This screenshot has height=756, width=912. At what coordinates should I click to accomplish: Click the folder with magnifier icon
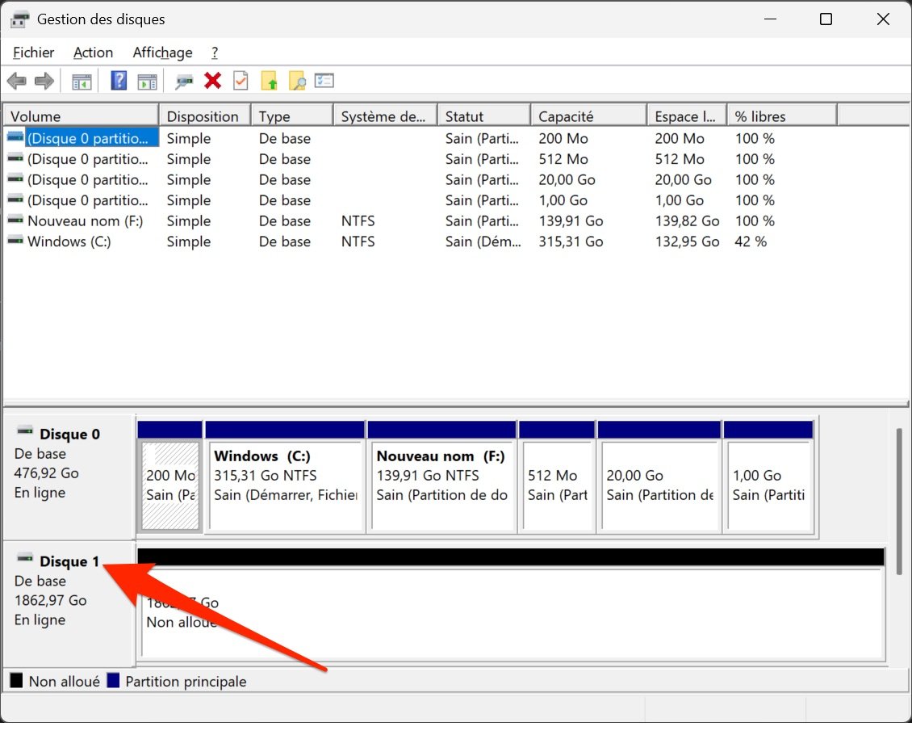297,80
